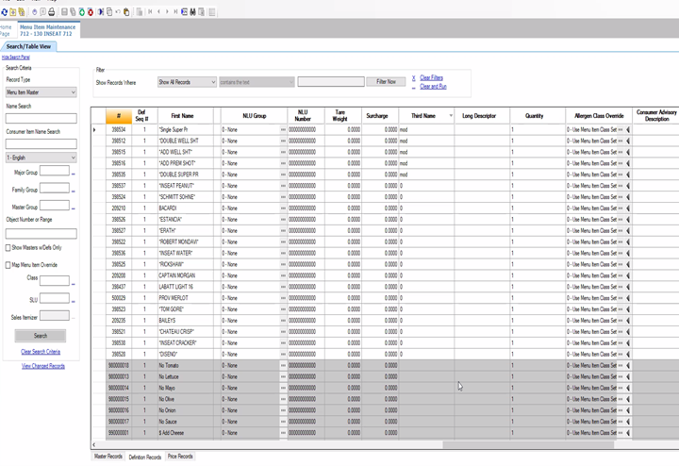The image size is (679, 466).
Task: Open the Record Type dropdown
Action: [41, 92]
